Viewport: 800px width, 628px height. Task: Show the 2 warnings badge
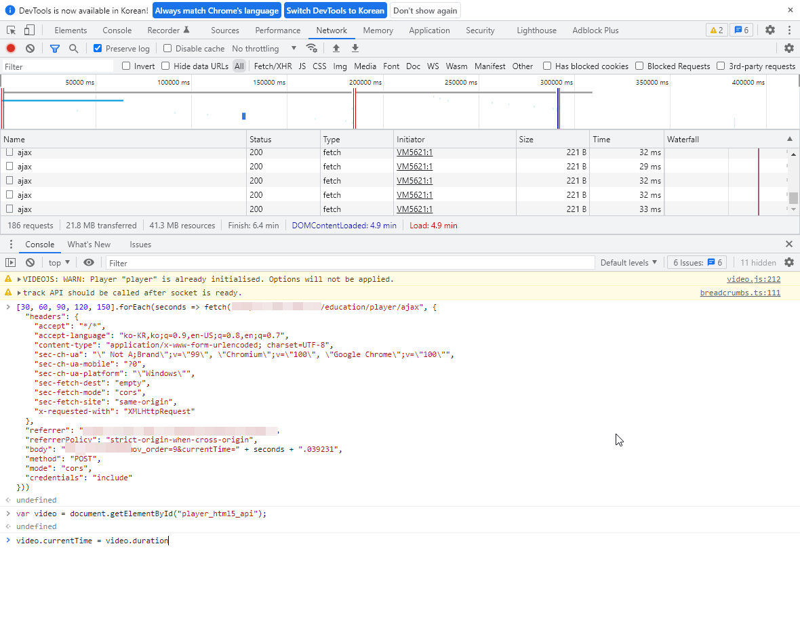(717, 30)
